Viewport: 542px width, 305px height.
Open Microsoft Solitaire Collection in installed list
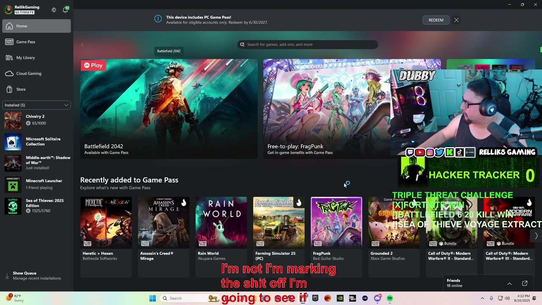pos(36,141)
